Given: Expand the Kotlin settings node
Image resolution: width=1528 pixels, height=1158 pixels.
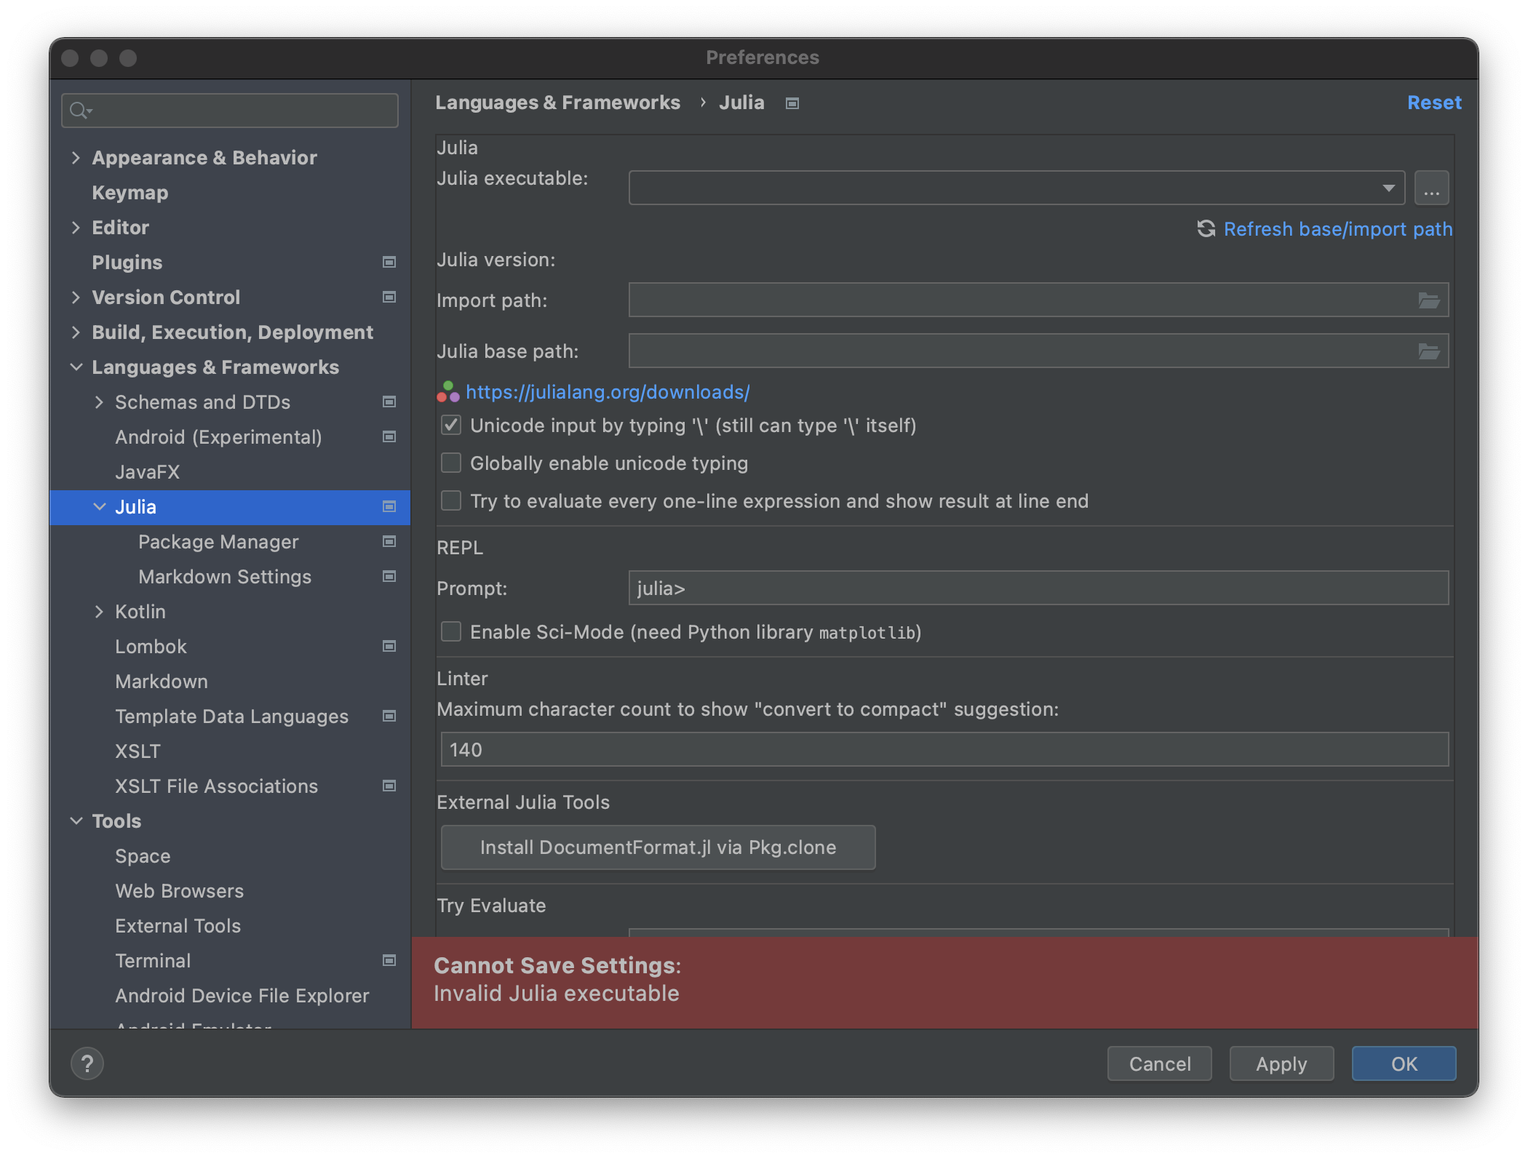Looking at the screenshot, I should point(100,612).
